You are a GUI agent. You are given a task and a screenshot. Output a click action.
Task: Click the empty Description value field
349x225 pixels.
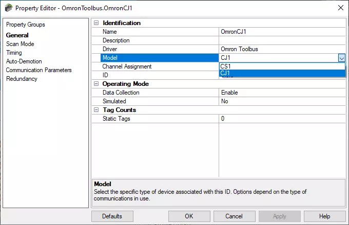tap(282, 40)
